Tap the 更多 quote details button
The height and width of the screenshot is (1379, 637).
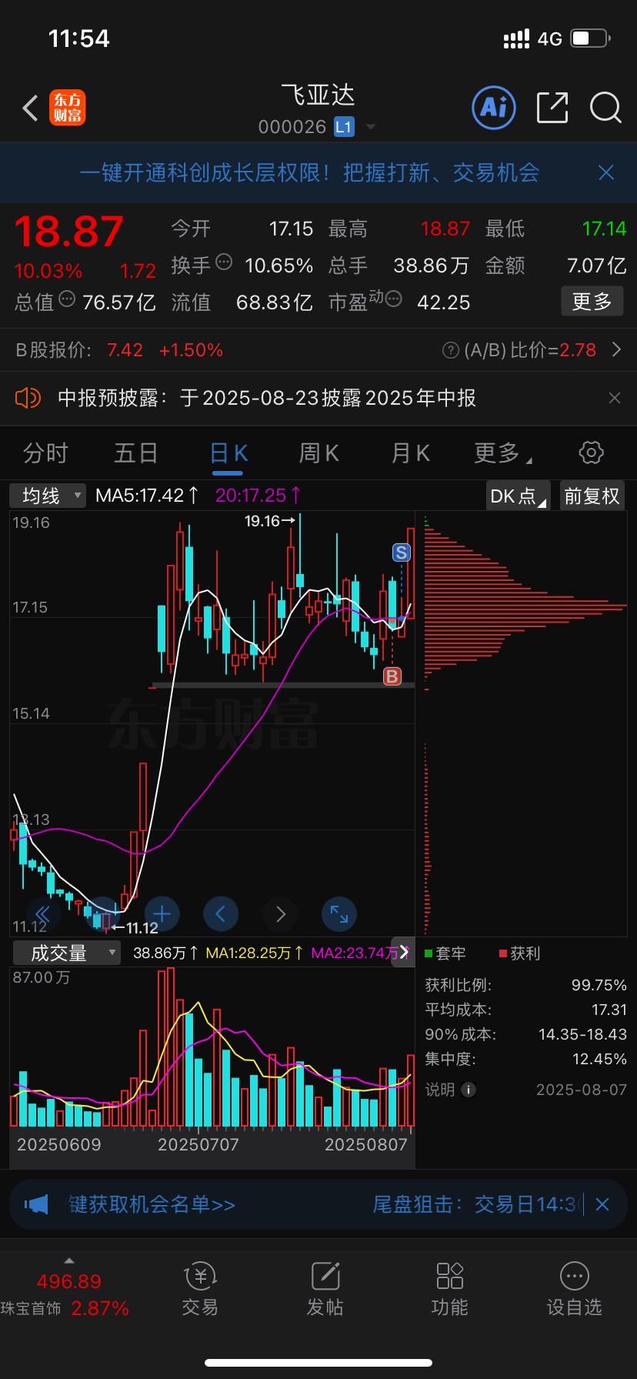tap(592, 301)
